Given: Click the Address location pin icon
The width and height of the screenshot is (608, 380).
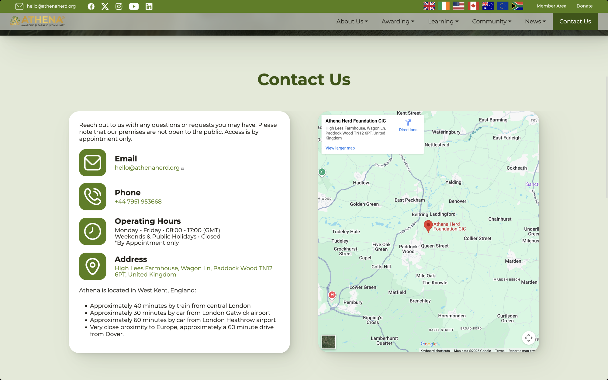Looking at the screenshot, I should (x=93, y=266).
